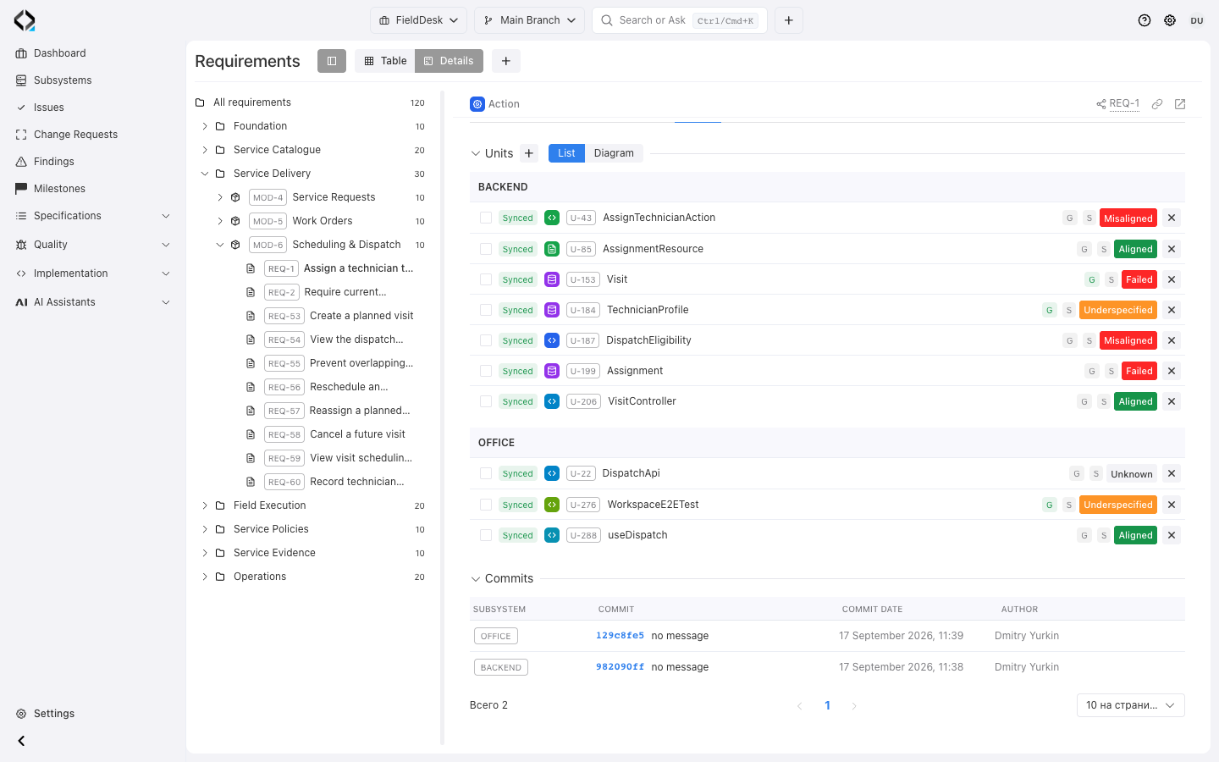This screenshot has width=1219, height=762.
Task: Select the List units tab
Action: [566, 153]
